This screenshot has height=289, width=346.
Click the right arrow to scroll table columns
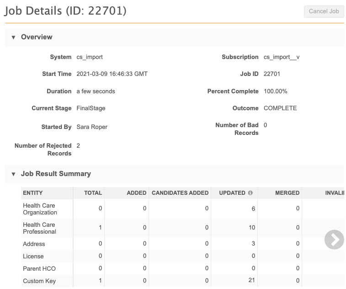(334, 240)
